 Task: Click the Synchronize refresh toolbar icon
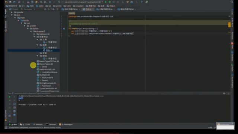pyautogui.click(x=14, y=2)
